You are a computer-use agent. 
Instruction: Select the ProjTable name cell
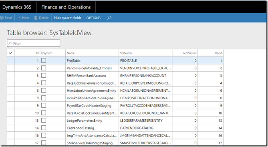click(x=92, y=60)
